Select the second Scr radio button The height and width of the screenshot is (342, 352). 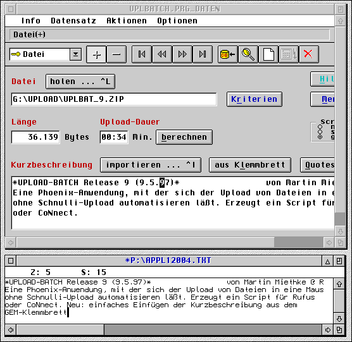[320, 131]
